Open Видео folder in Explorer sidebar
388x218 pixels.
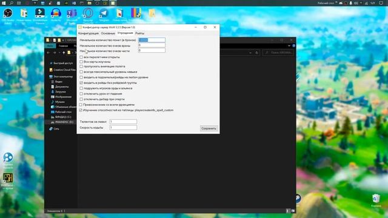point(56,82)
